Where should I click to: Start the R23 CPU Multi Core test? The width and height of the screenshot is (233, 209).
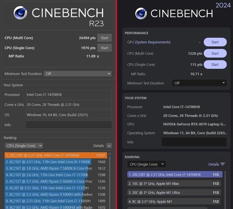coord(104,38)
